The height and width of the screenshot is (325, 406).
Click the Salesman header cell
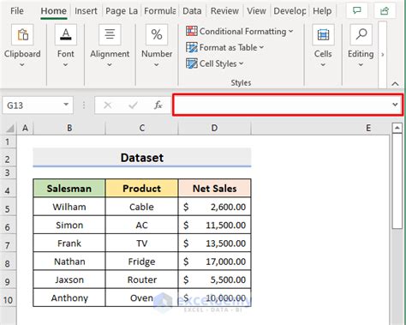click(69, 189)
